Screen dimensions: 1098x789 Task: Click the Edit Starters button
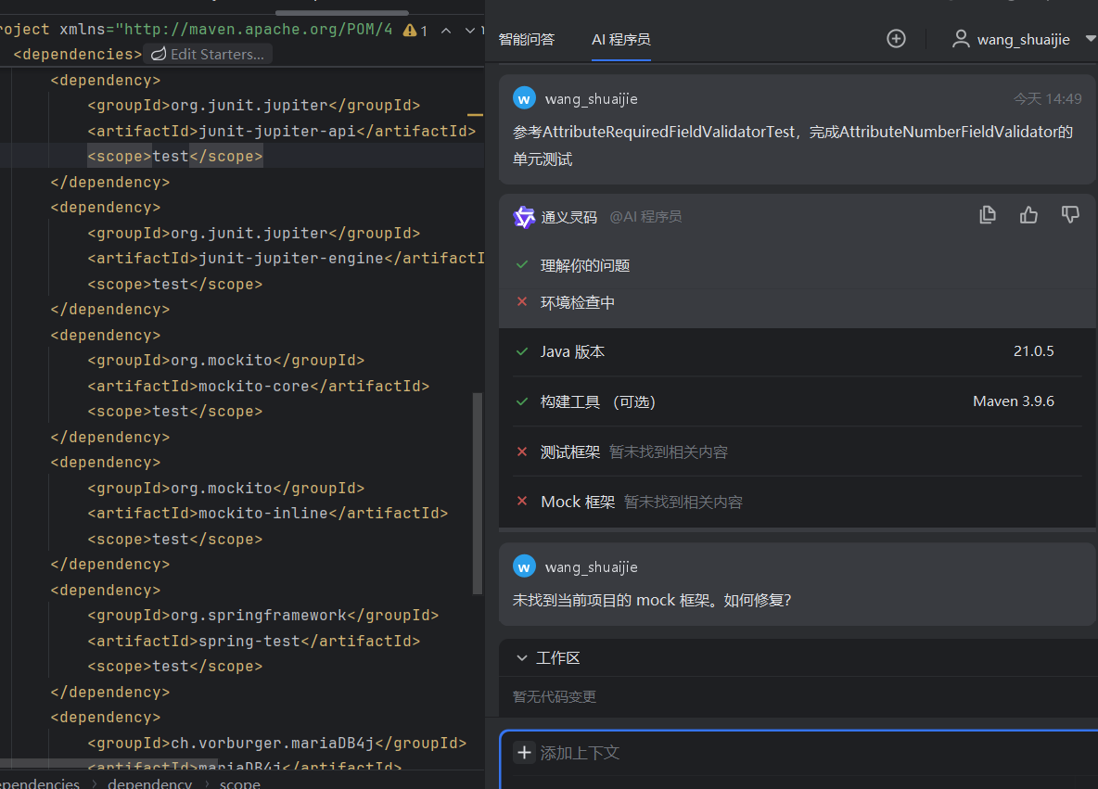pos(208,54)
